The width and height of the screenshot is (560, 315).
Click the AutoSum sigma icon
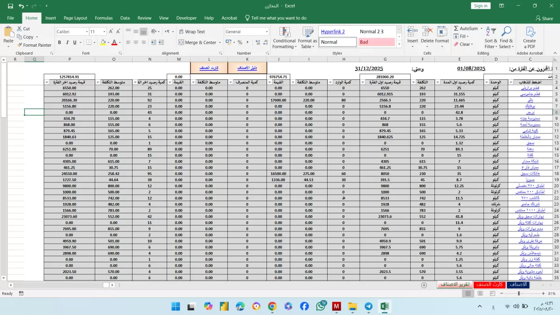click(x=456, y=28)
